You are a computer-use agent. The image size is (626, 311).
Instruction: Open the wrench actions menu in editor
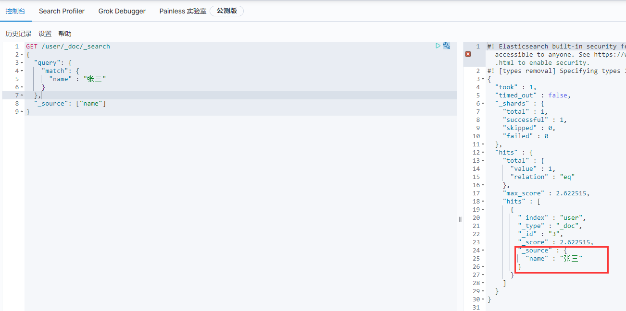pos(447,46)
